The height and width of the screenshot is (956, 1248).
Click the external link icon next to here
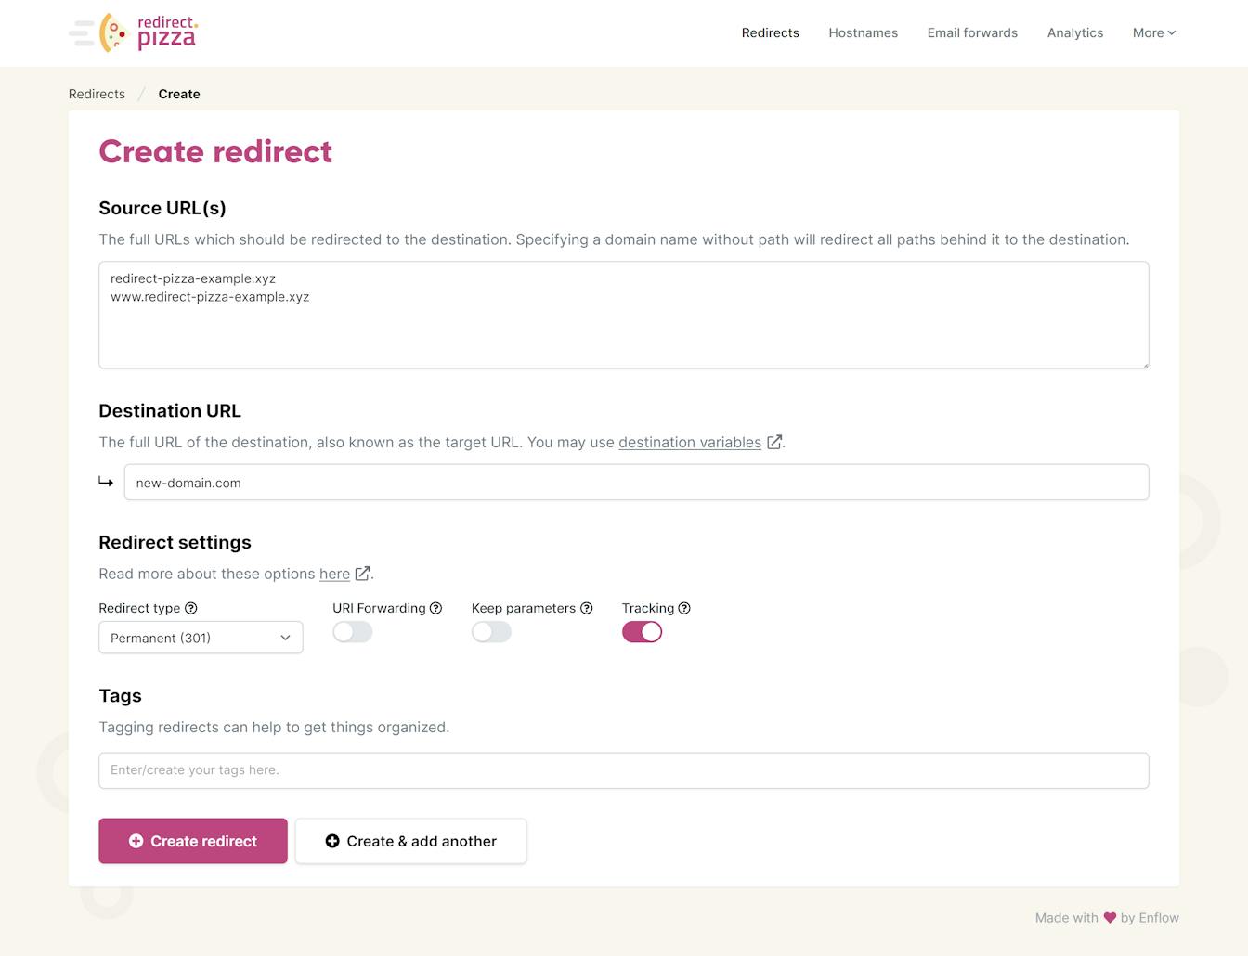click(362, 574)
